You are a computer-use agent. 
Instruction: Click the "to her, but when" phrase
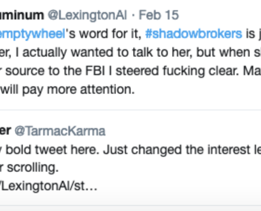173,52
